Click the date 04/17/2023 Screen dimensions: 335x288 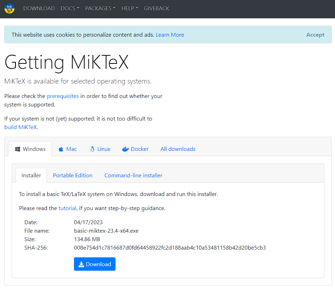(88, 222)
